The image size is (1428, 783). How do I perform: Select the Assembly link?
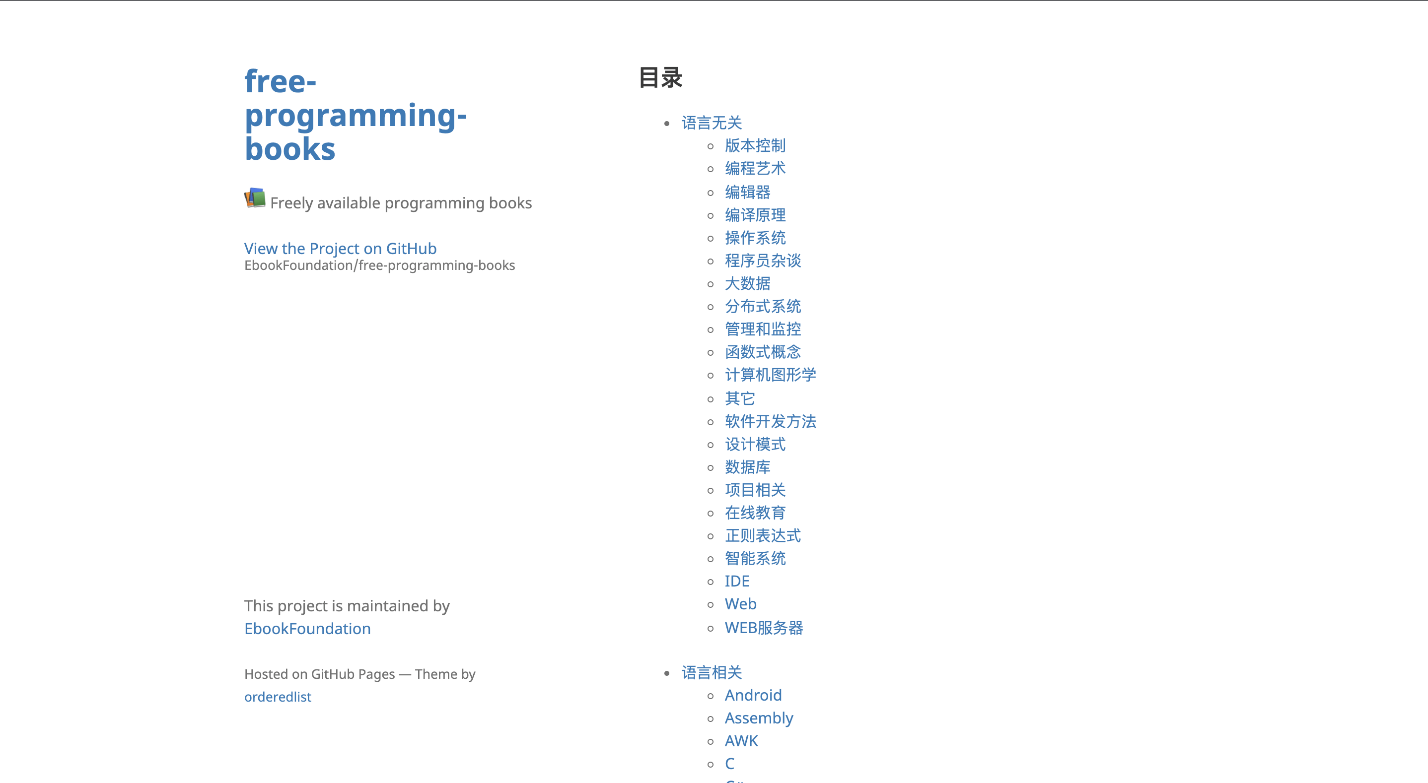click(x=758, y=718)
